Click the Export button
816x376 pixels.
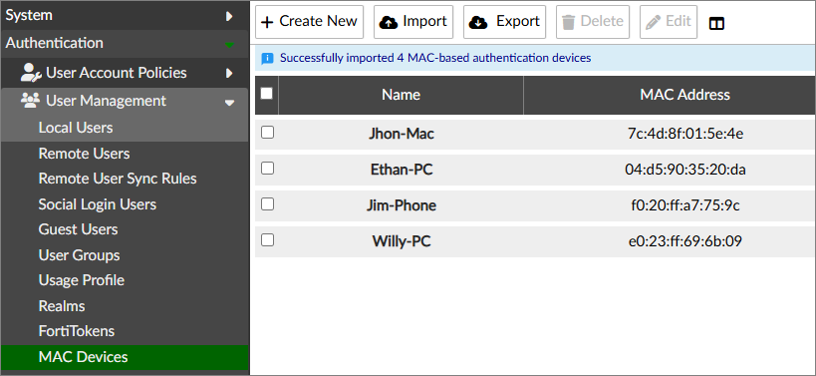point(504,22)
